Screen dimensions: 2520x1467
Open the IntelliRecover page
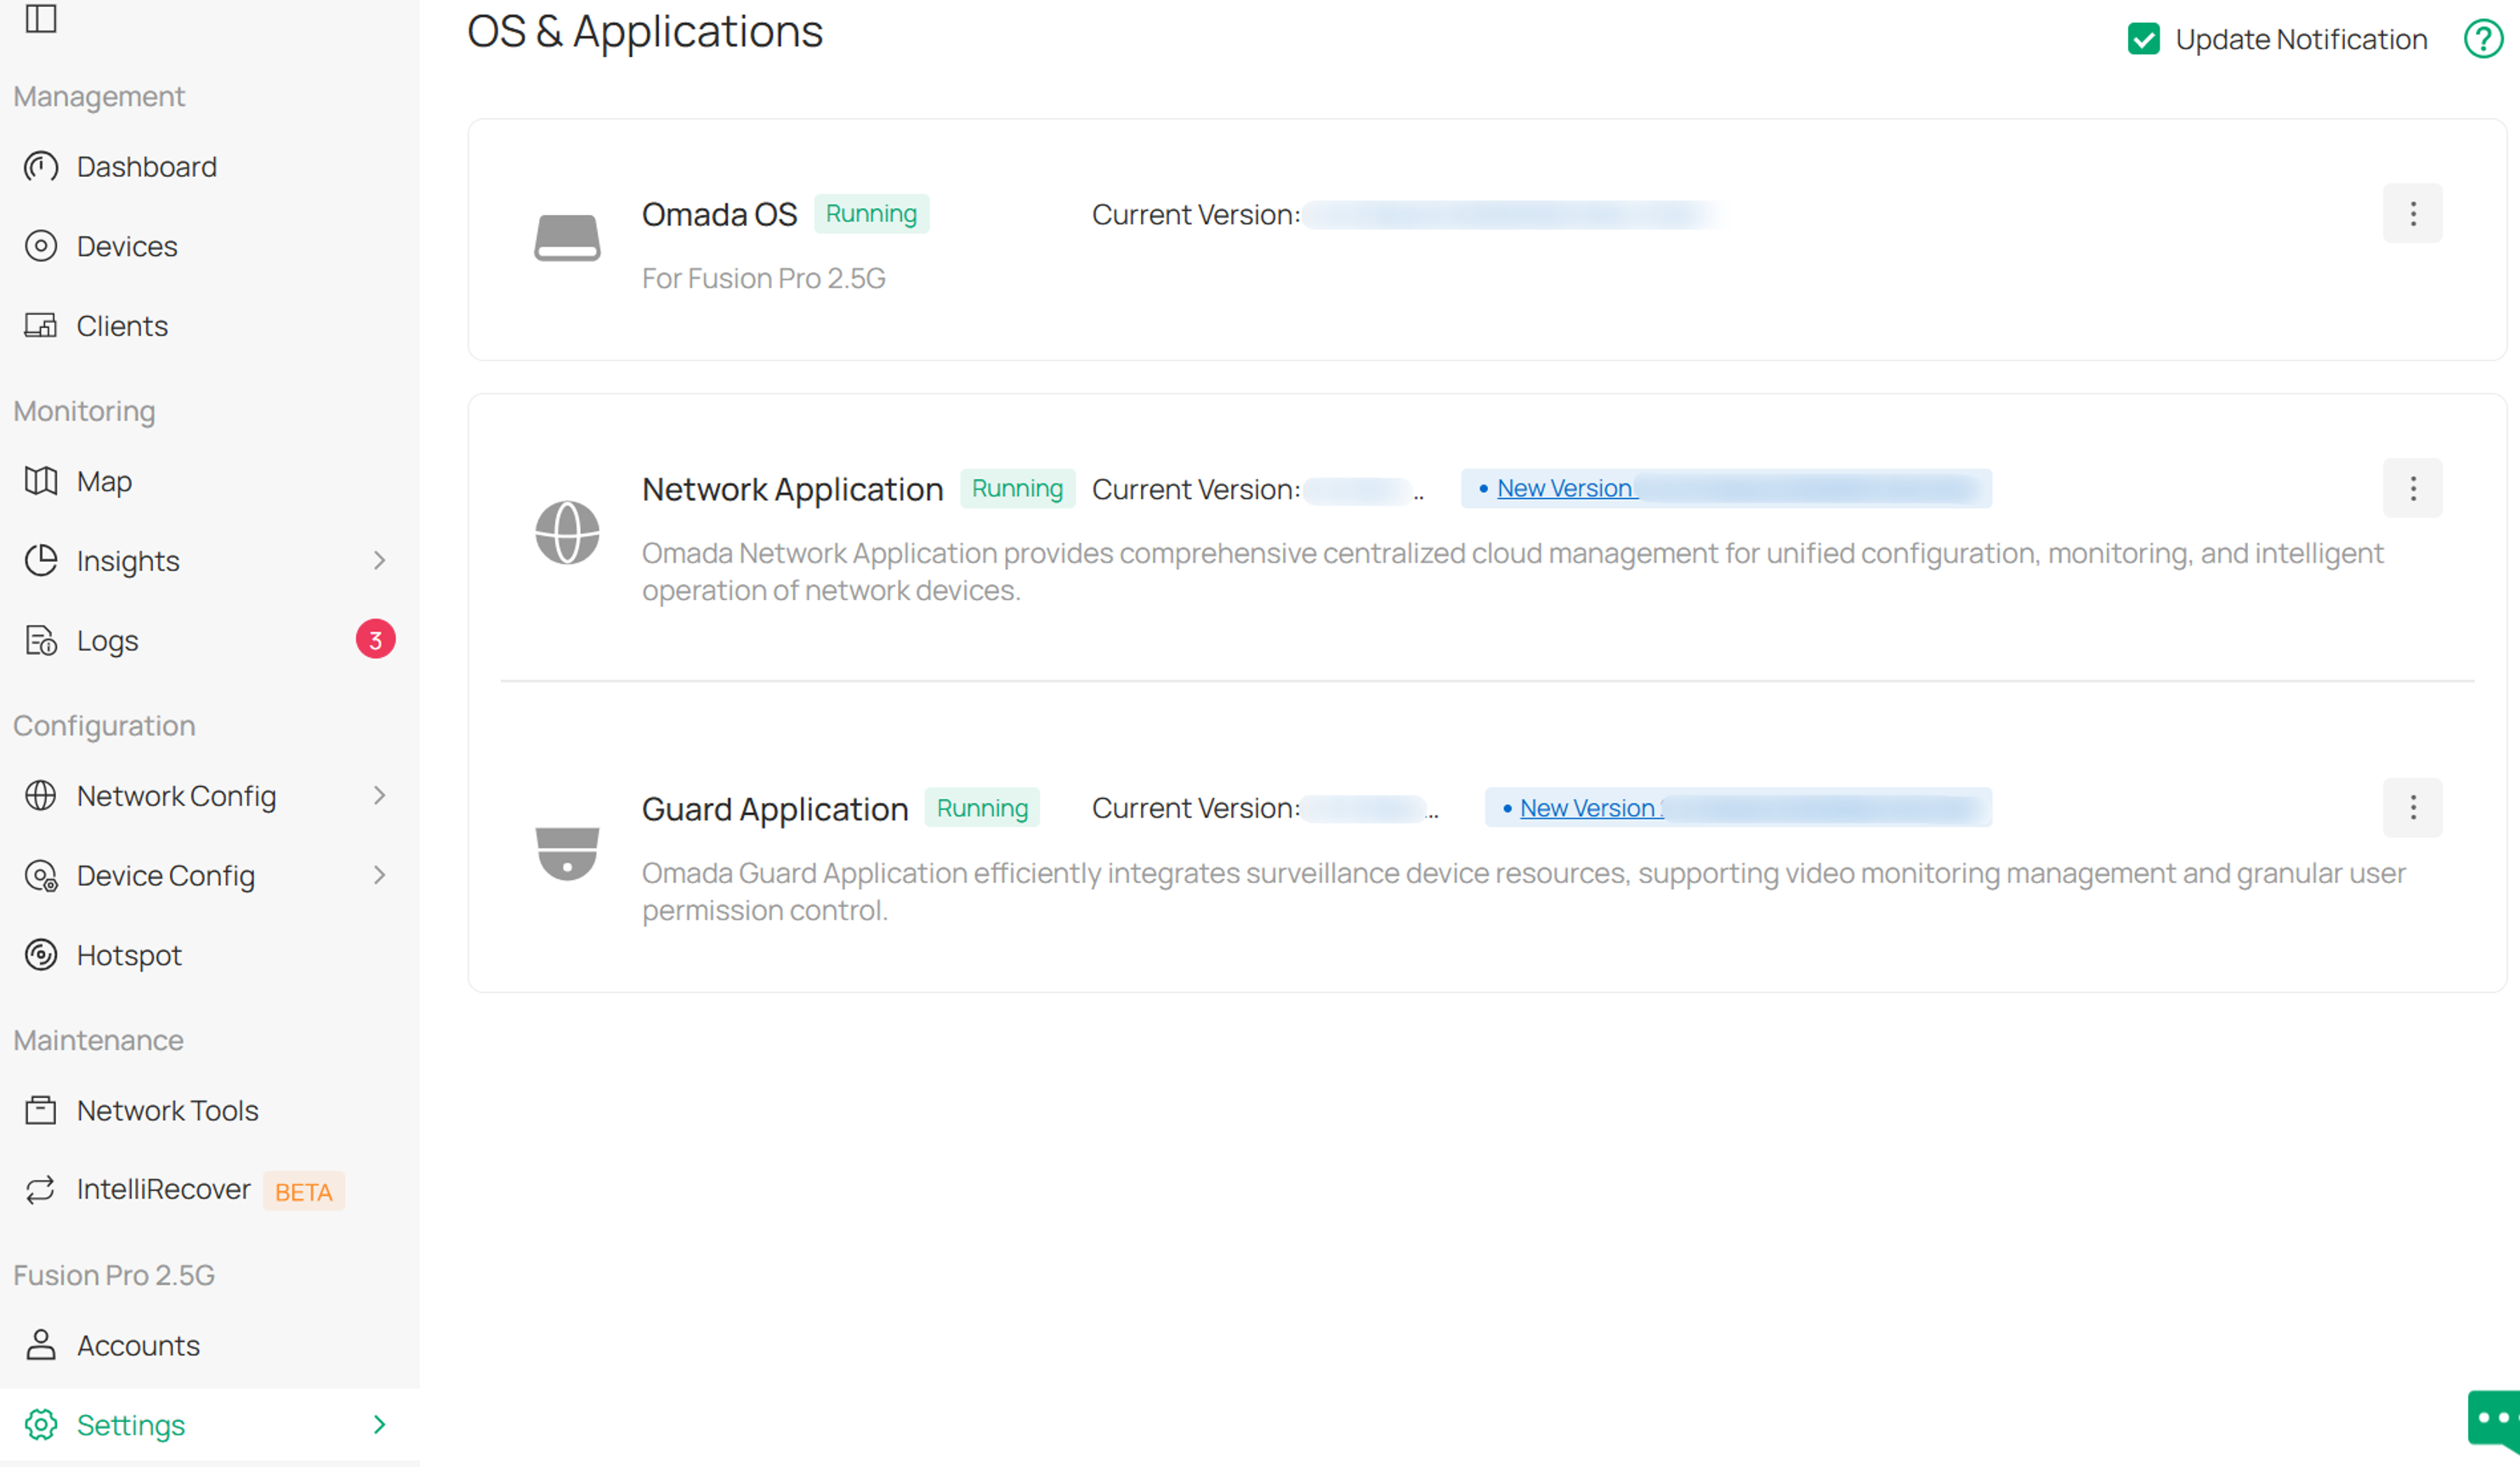point(210,1189)
